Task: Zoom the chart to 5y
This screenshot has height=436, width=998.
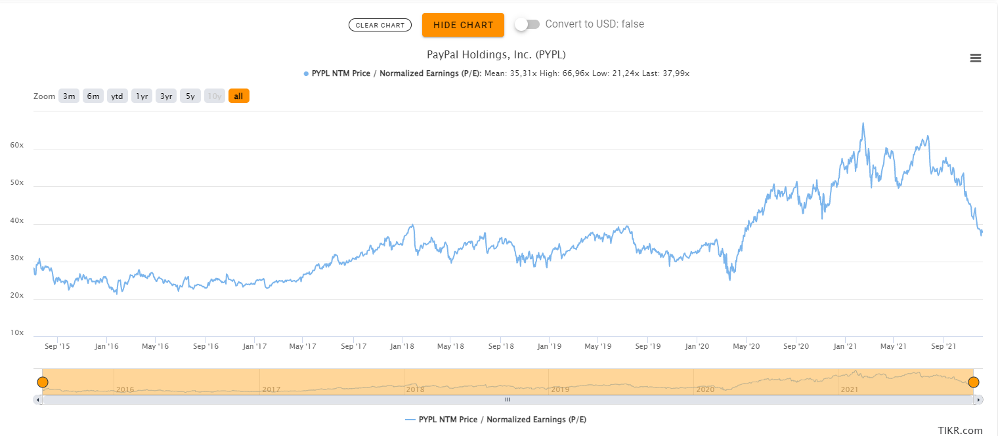Action: click(x=190, y=96)
